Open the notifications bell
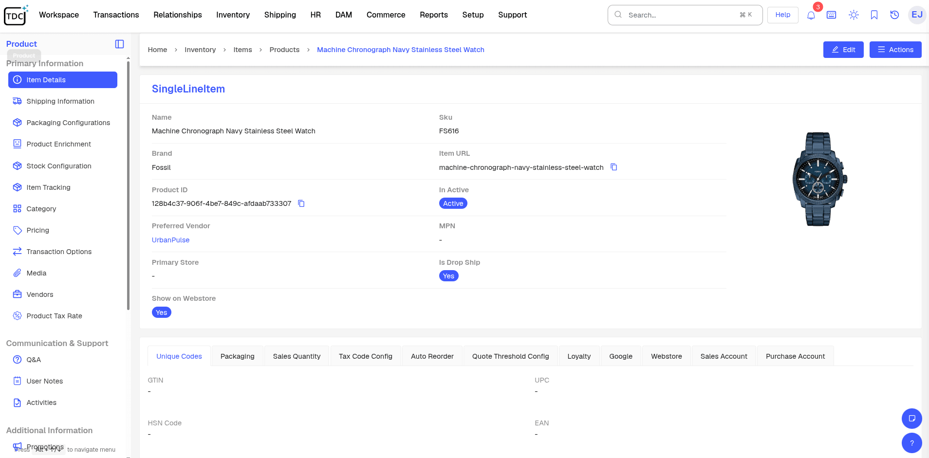 point(811,15)
